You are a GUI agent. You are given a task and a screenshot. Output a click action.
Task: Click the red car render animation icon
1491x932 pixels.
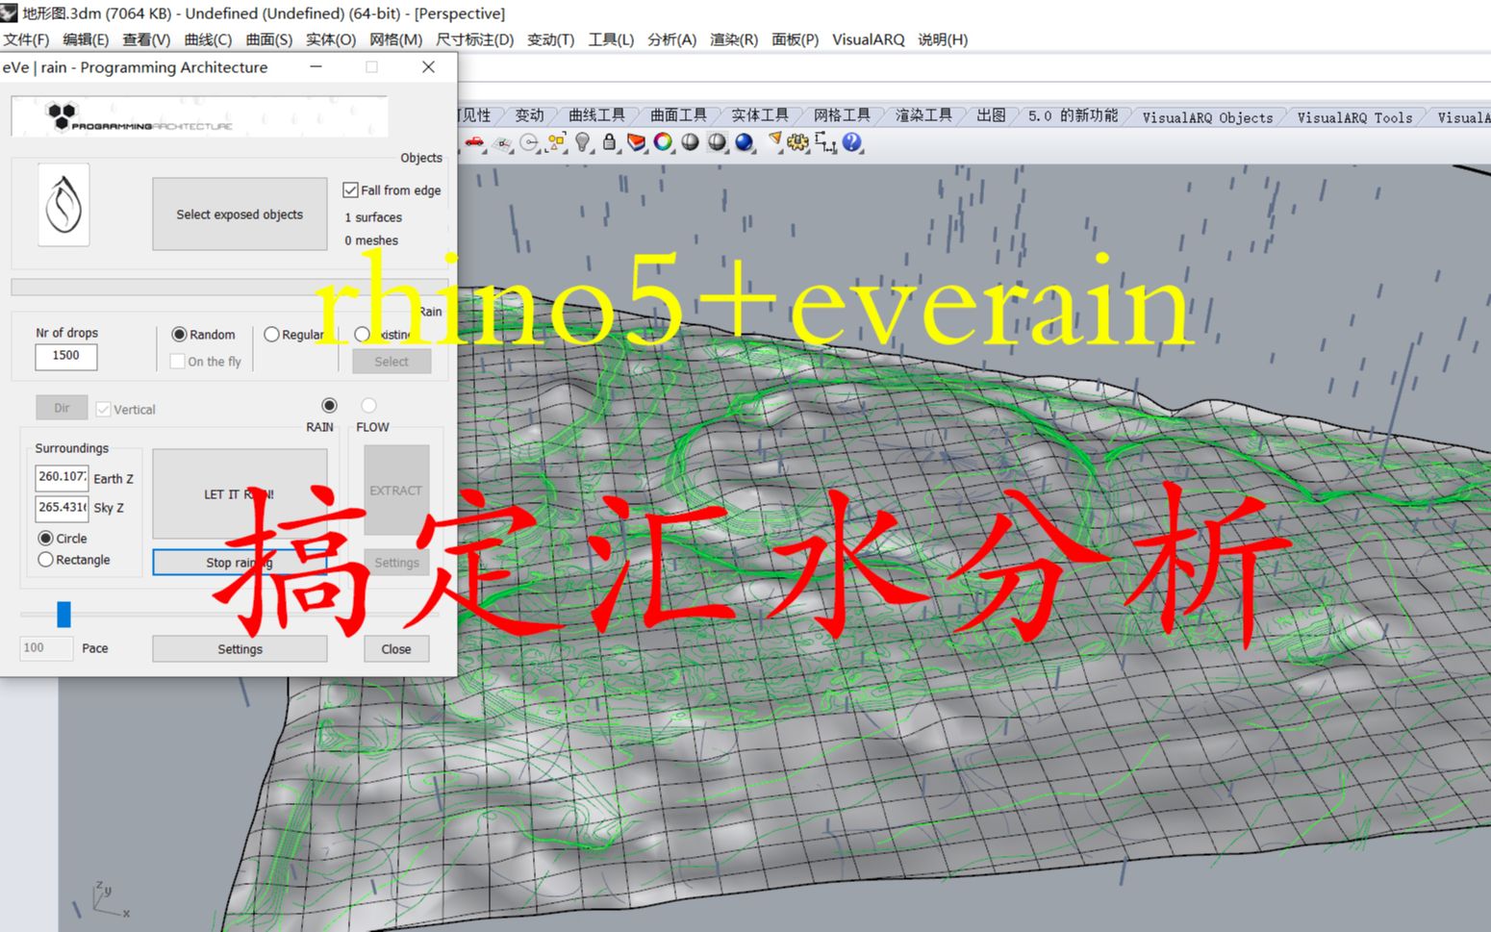tap(472, 140)
